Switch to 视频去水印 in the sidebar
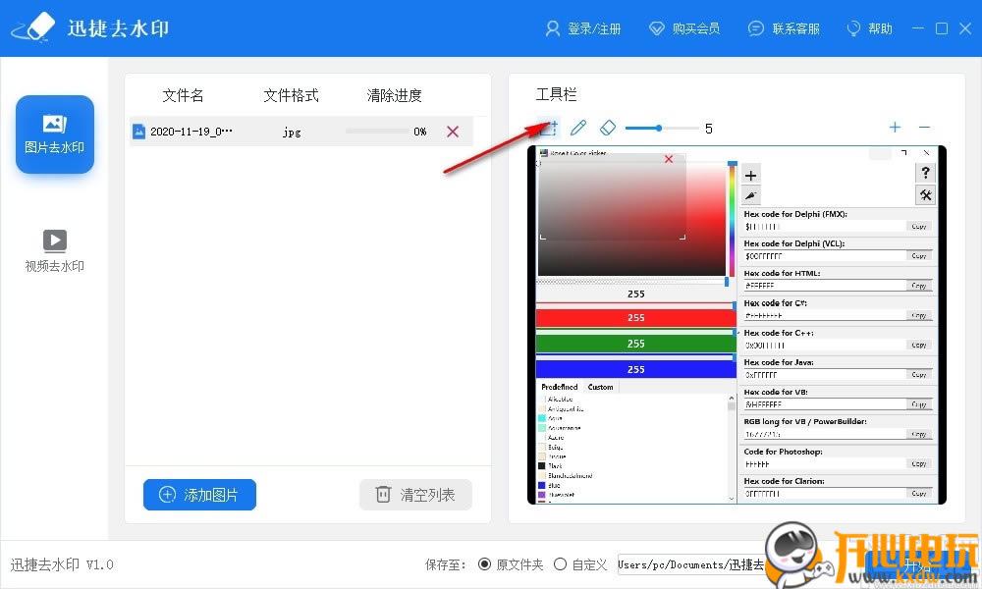This screenshot has height=589, width=982. click(x=54, y=247)
